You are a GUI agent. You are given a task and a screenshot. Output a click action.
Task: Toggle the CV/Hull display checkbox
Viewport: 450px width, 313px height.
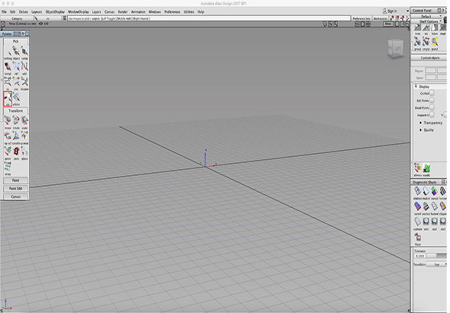(x=432, y=93)
